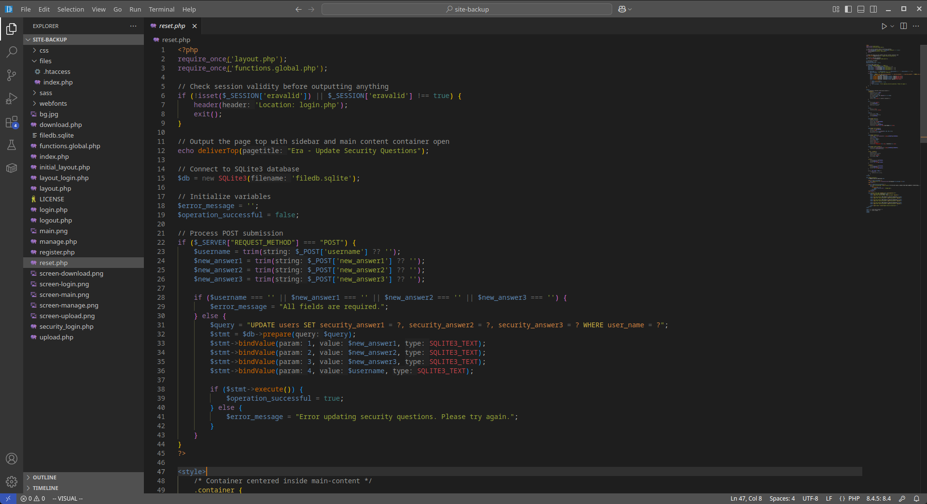Toggle the bottom Panel visibility
The image size is (927, 504).
861,9
